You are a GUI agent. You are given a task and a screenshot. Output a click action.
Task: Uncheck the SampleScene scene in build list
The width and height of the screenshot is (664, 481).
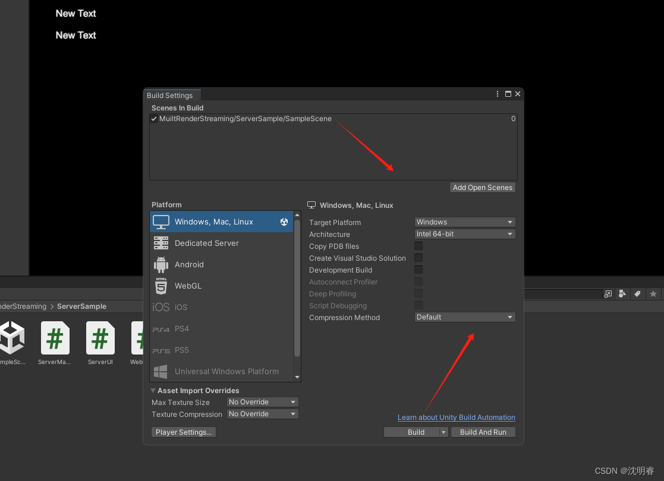[x=154, y=119]
